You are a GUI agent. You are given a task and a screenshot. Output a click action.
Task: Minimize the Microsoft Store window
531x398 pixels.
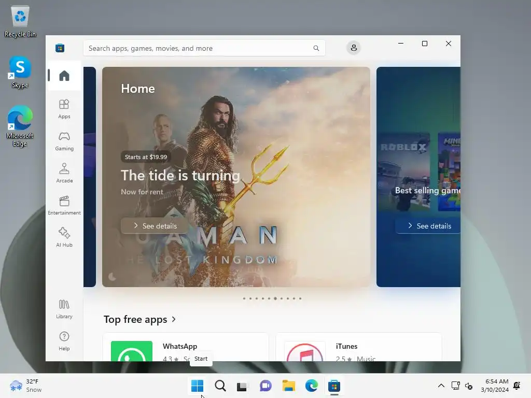tap(401, 44)
